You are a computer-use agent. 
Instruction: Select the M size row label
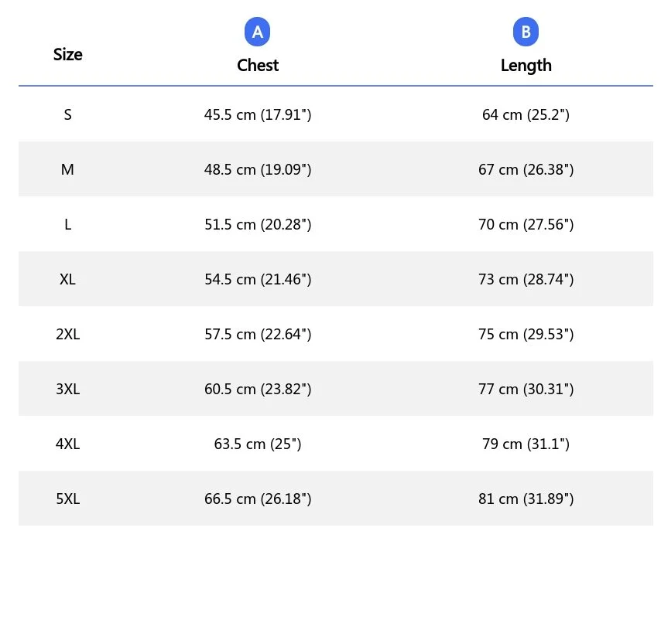(68, 169)
